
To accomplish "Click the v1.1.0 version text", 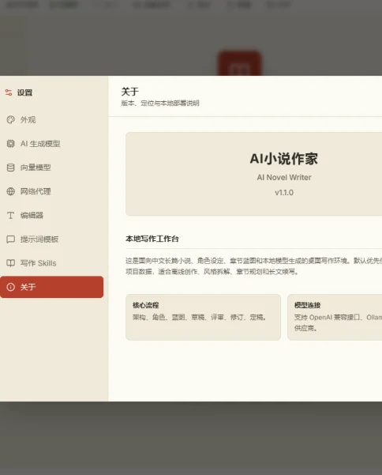I will point(284,193).
